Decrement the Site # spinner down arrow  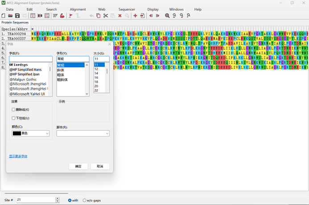click(58, 201)
